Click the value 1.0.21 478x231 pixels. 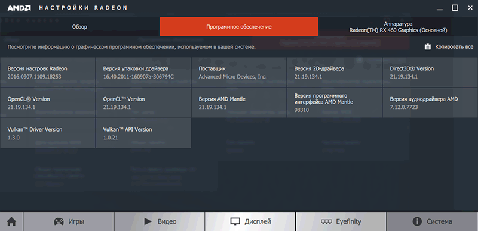[111, 138]
